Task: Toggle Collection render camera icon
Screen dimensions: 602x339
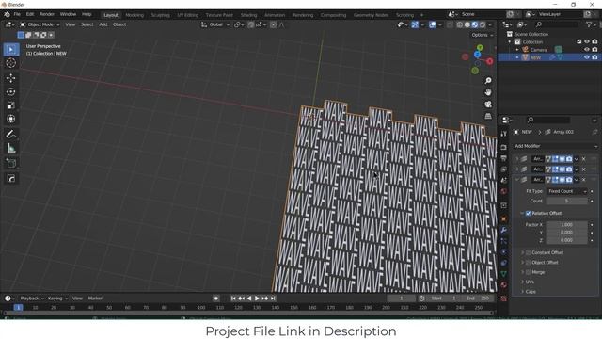Action: point(594,41)
